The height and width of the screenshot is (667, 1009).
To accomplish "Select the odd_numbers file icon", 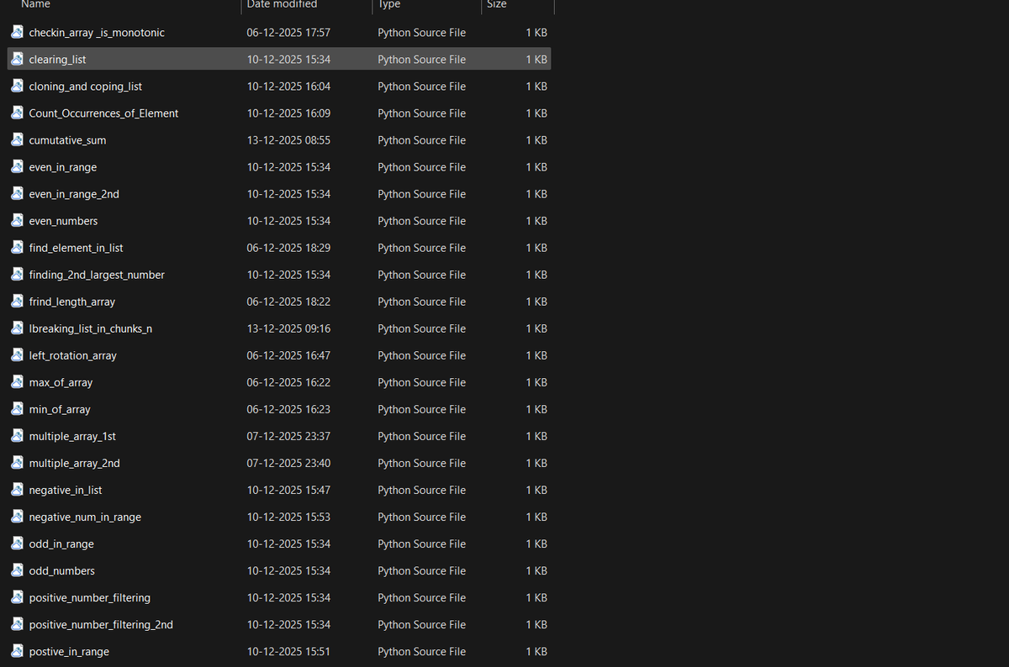I will tap(17, 570).
